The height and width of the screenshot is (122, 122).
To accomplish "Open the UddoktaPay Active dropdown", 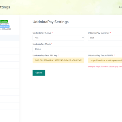I will 58,38.
